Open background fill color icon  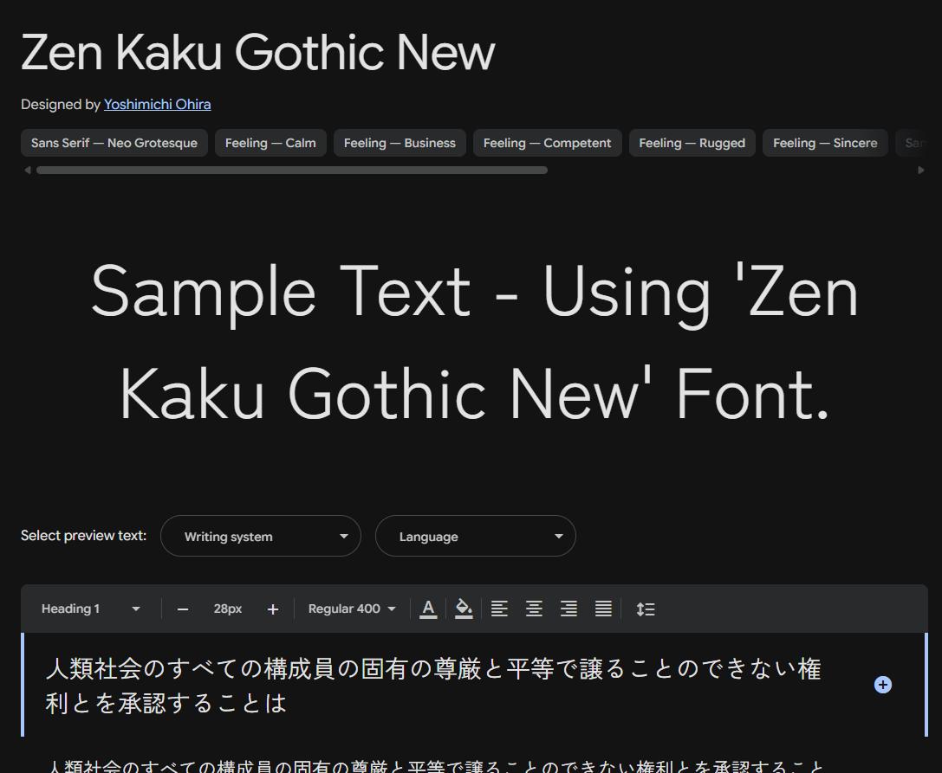pos(464,609)
